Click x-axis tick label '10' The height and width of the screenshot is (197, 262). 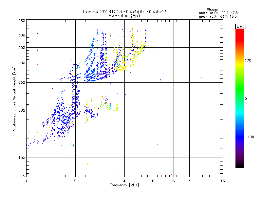pos(189,181)
